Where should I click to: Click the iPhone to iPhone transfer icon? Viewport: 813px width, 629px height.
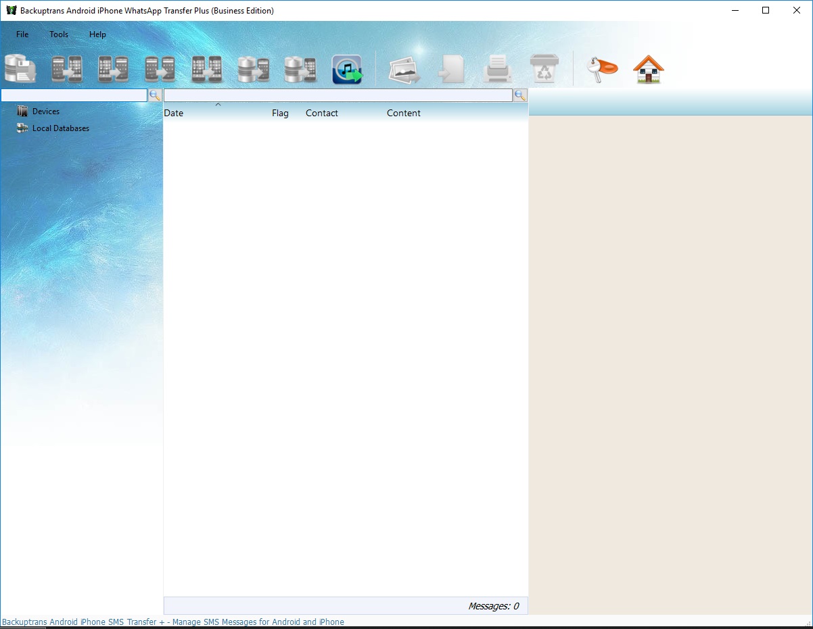pos(207,70)
